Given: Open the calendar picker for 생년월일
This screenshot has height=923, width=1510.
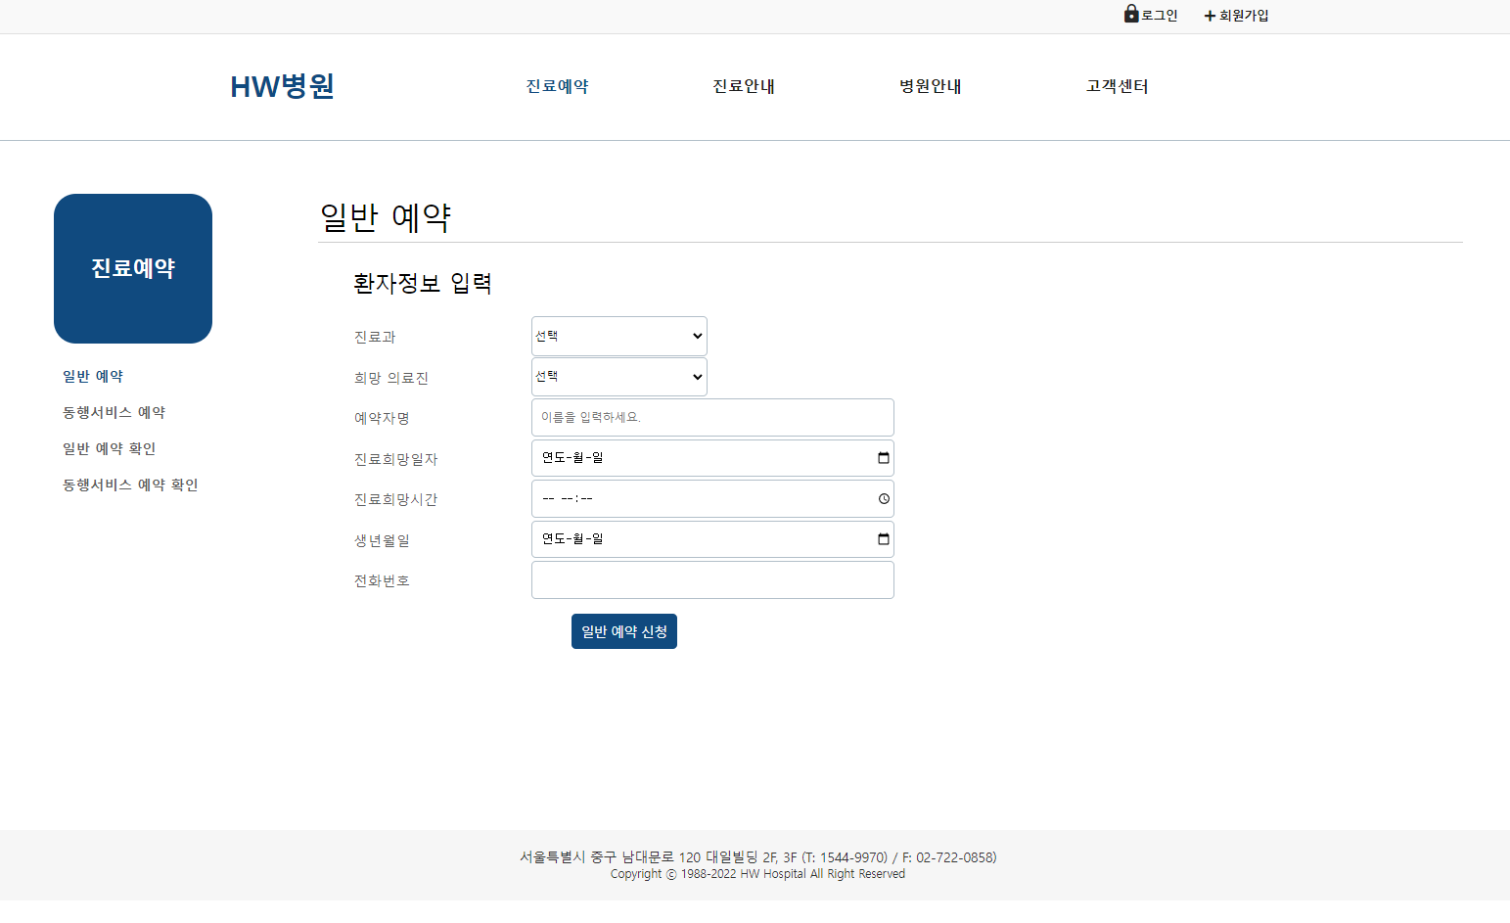Looking at the screenshot, I should [x=882, y=538].
